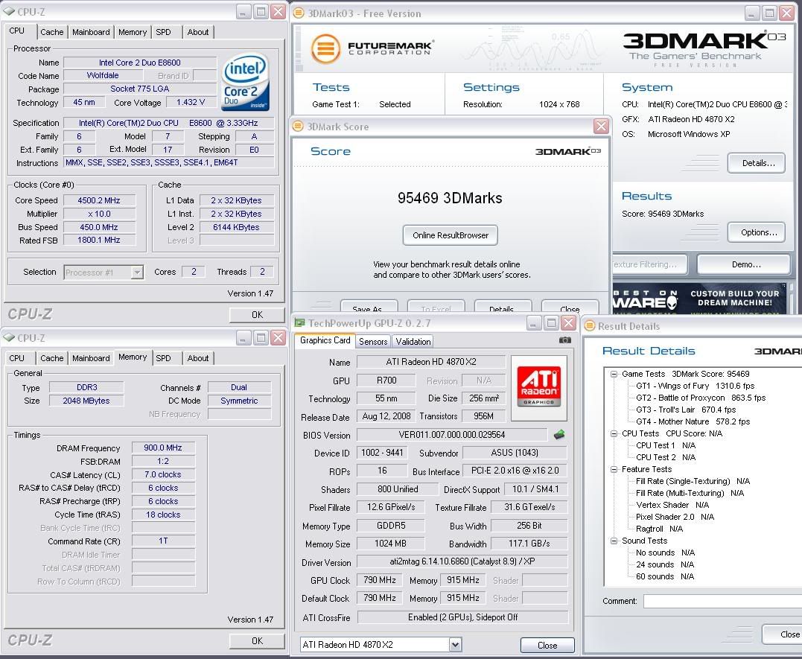This screenshot has width=802, height=659.
Task: Collapse the CPU Tests tree node
Action: pyautogui.click(x=614, y=433)
